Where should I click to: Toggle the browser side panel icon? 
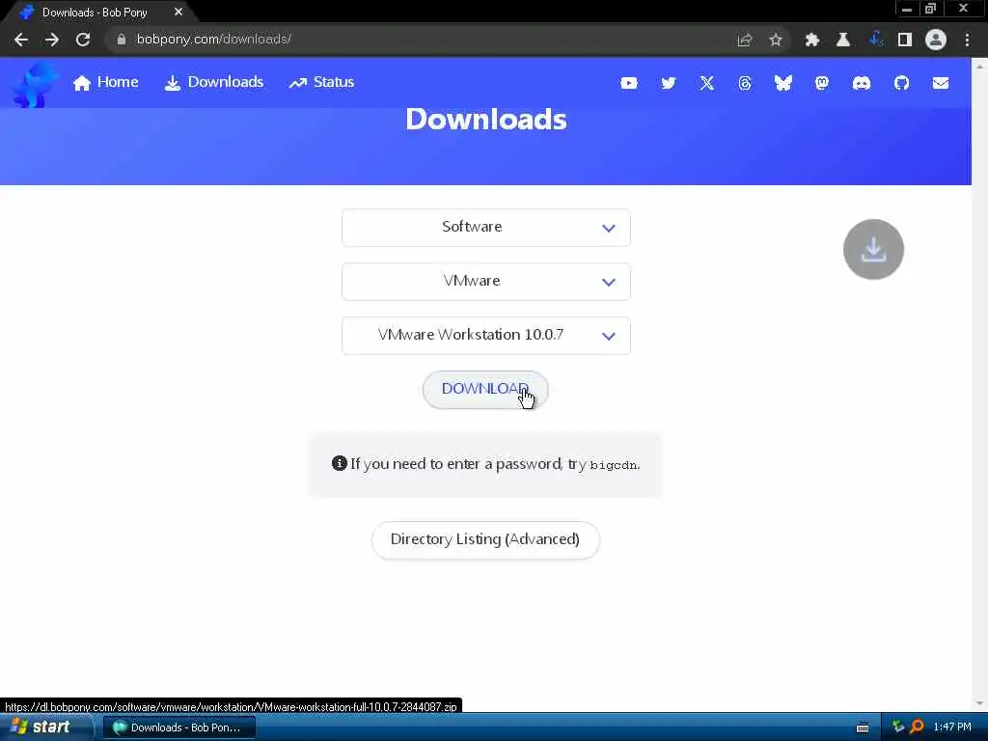point(905,40)
